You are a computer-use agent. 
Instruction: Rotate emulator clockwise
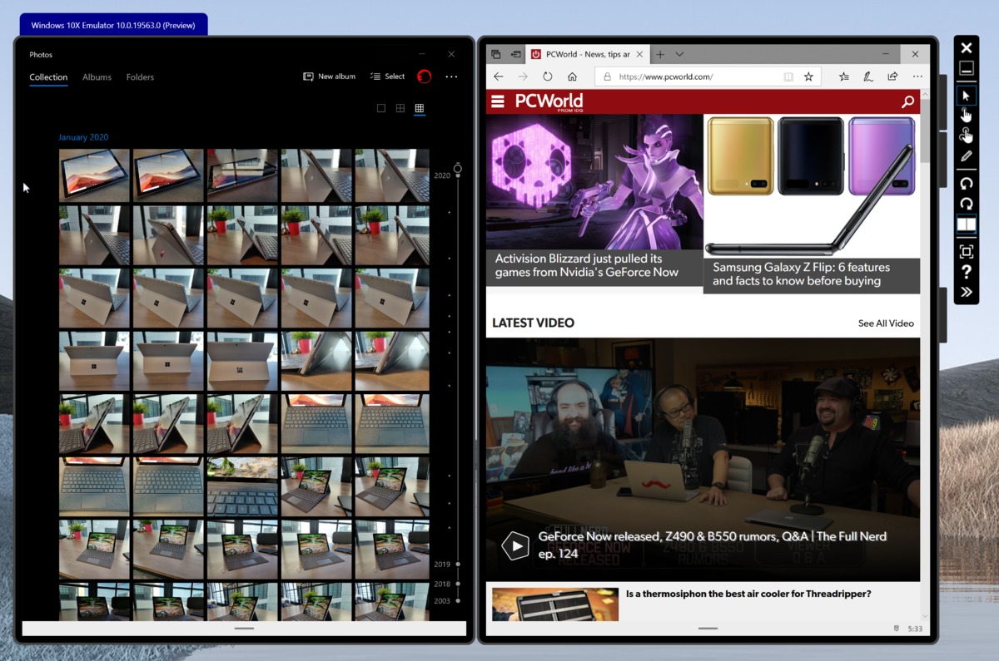pos(966,203)
